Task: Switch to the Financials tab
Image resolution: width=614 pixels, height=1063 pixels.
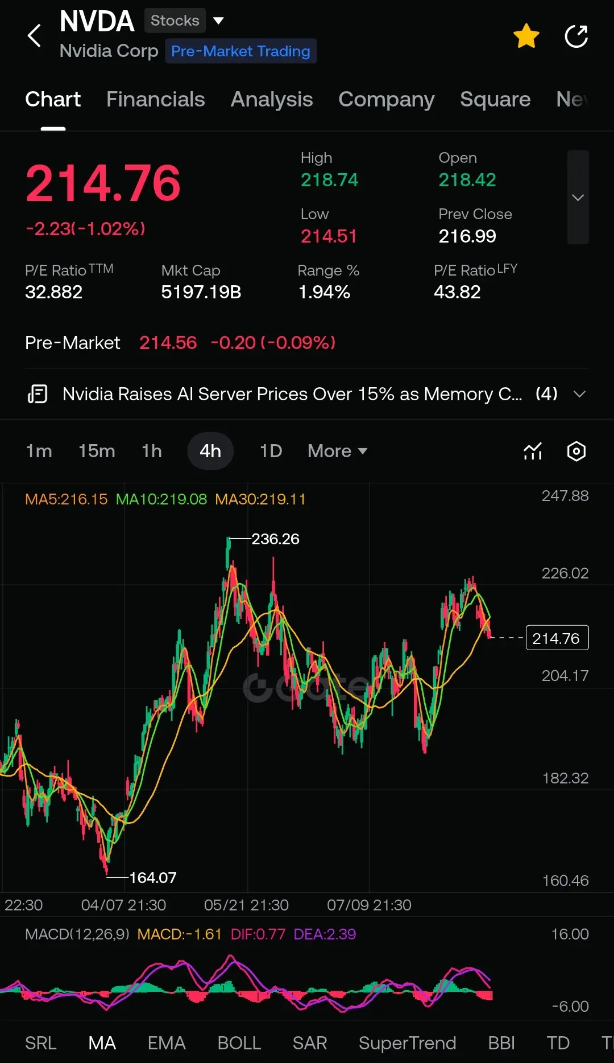Action: coord(155,99)
